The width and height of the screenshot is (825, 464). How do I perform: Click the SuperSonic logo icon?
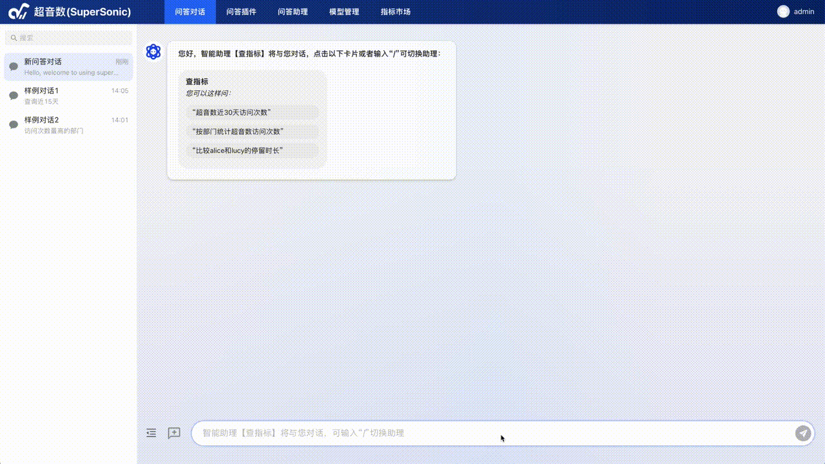click(x=19, y=12)
